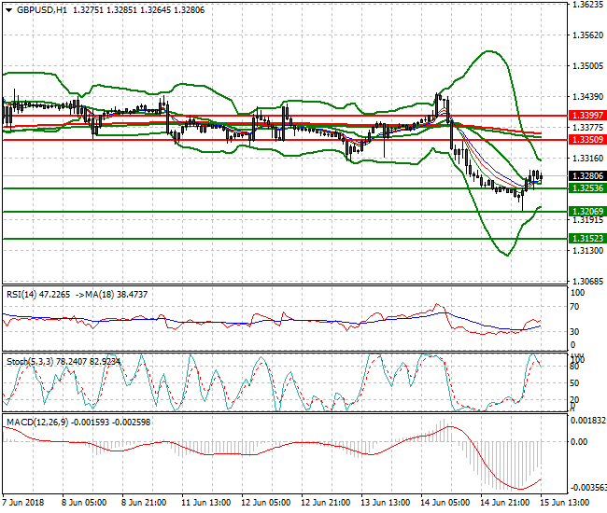Screen dimensions: 607x513
Task: Click the 1.36235 value on price scale
Action: [586, 5]
